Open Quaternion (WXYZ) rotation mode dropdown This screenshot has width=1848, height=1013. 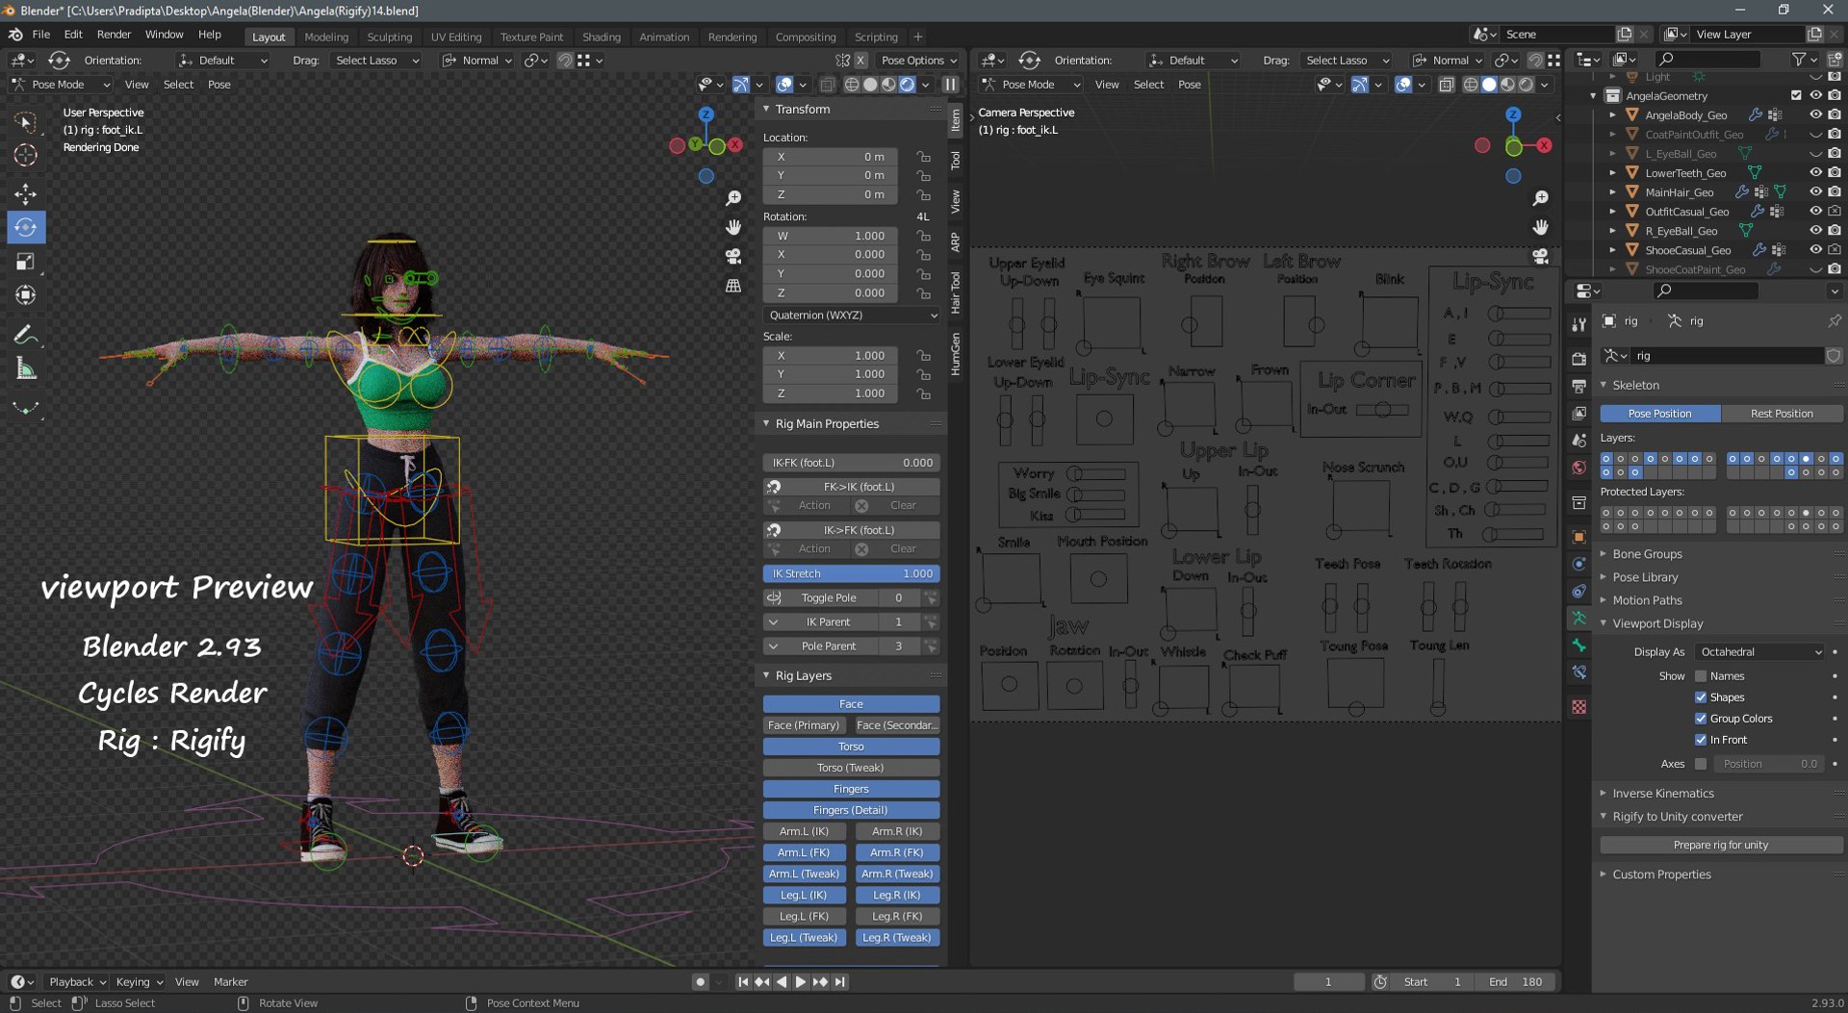tap(852, 316)
